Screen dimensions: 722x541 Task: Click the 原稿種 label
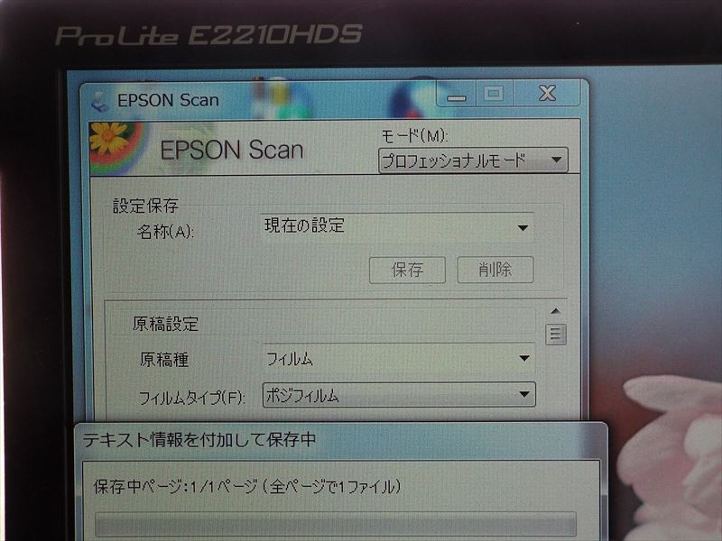click(x=164, y=360)
